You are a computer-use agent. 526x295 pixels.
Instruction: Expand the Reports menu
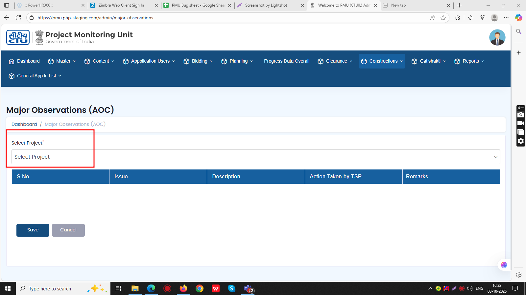click(469, 61)
